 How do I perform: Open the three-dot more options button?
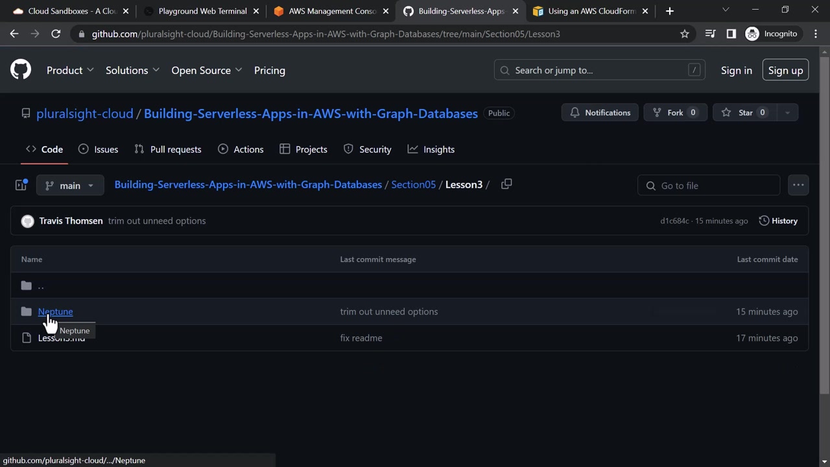coord(798,186)
